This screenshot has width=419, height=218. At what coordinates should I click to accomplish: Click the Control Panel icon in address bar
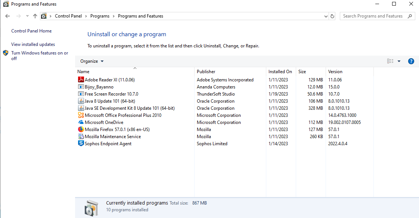click(x=44, y=16)
